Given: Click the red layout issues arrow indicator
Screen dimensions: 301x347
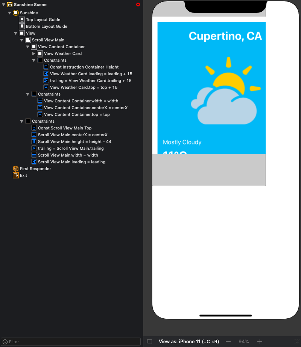Looking at the screenshot, I should click(x=138, y=5).
